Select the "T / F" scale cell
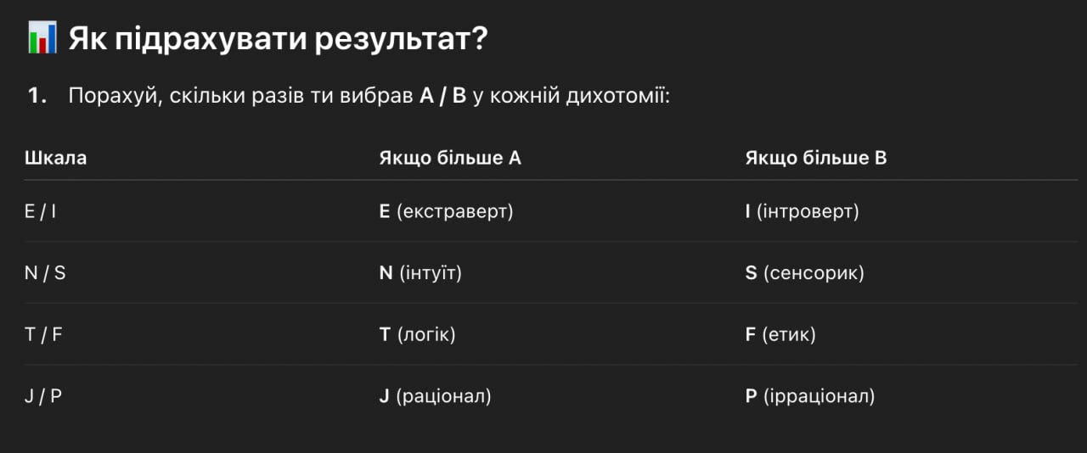This screenshot has height=453, width=1087. (44, 334)
